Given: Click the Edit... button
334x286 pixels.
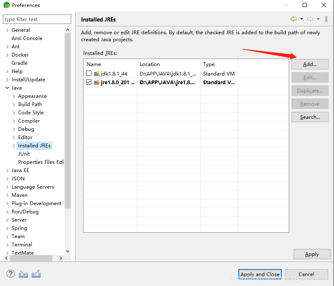Looking at the screenshot, I should [x=310, y=78].
